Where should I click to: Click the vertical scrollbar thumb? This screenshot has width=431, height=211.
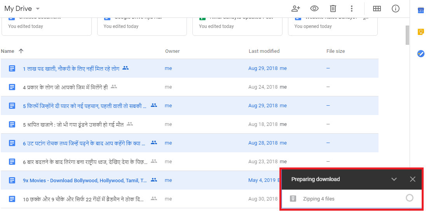pyautogui.click(x=407, y=35)
